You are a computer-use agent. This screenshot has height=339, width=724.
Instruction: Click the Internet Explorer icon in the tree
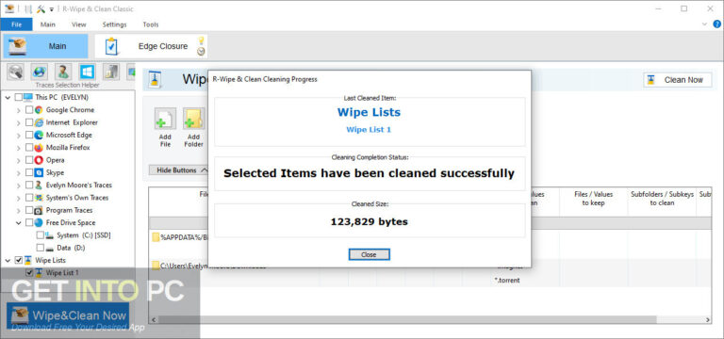tap(39, 122)
